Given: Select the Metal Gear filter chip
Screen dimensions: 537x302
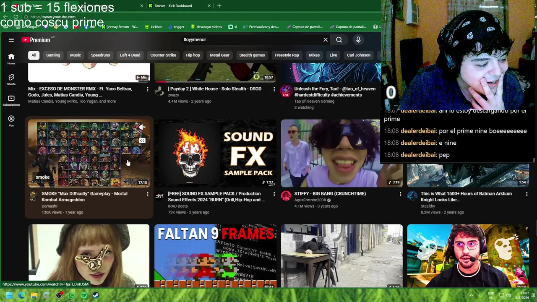Looking at the screenshot, I should (x=220, y=55).
